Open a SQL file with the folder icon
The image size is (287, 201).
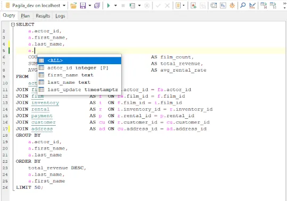click(x=73, y=6)
